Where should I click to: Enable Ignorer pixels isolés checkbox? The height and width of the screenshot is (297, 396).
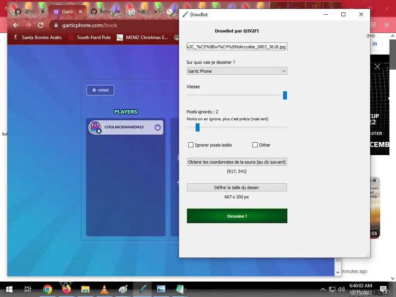point(191,145)
